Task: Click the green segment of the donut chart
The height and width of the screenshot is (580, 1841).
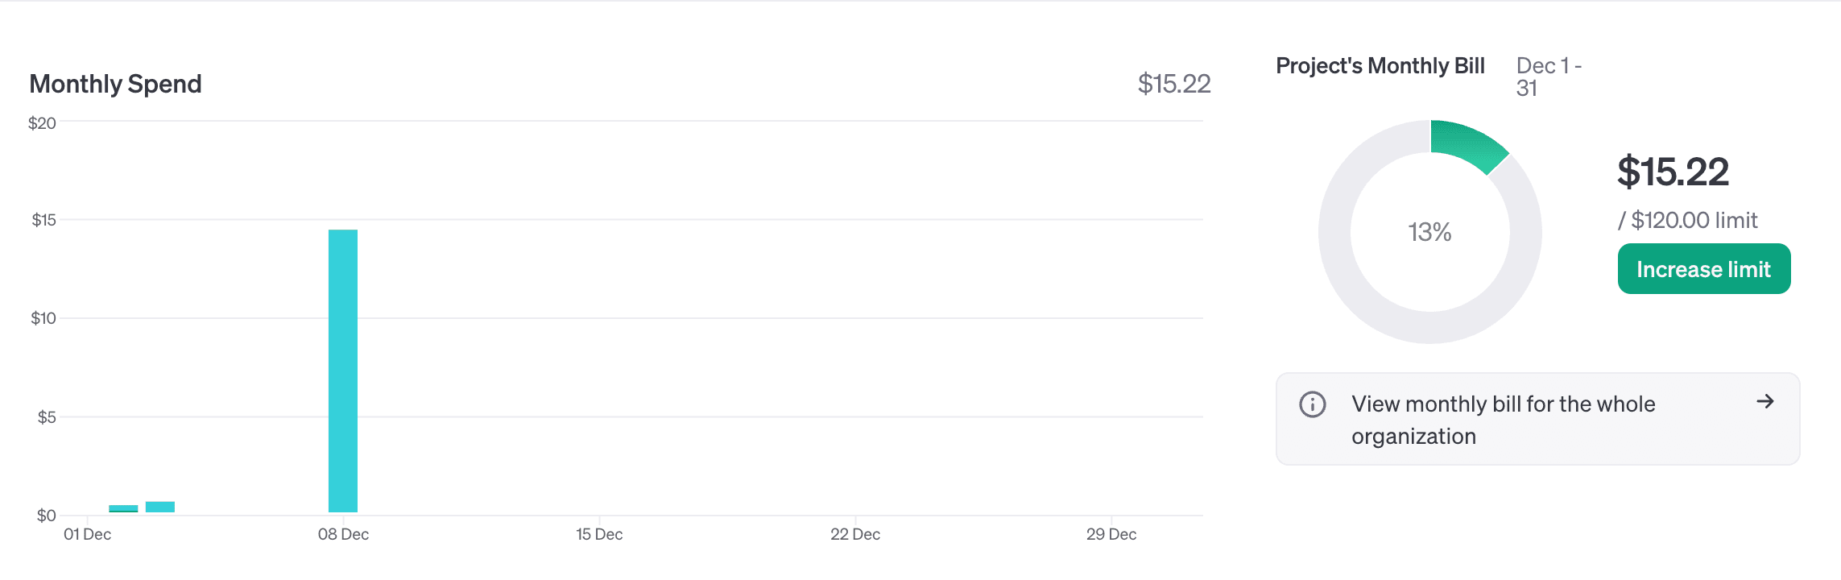Action: tap(1469, 144)
